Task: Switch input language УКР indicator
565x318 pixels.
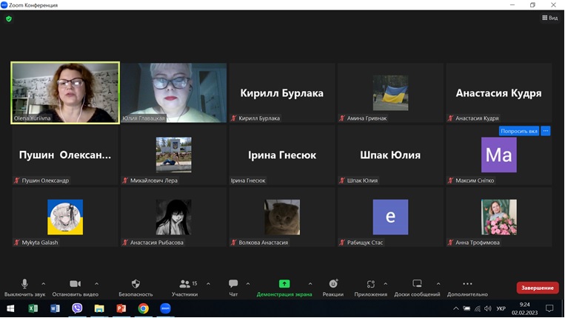Action: pos(501,308)
